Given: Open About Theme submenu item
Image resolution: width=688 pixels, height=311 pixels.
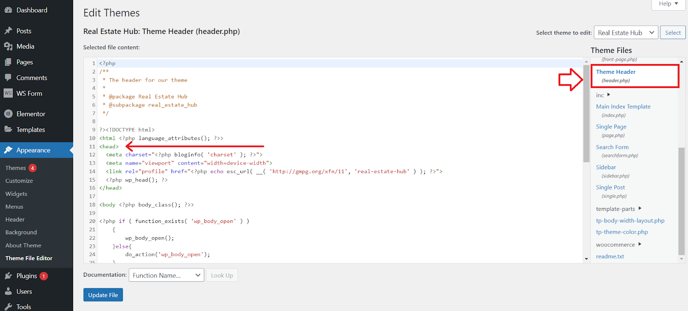Looking at the screenshot, I should pos(23,245).
